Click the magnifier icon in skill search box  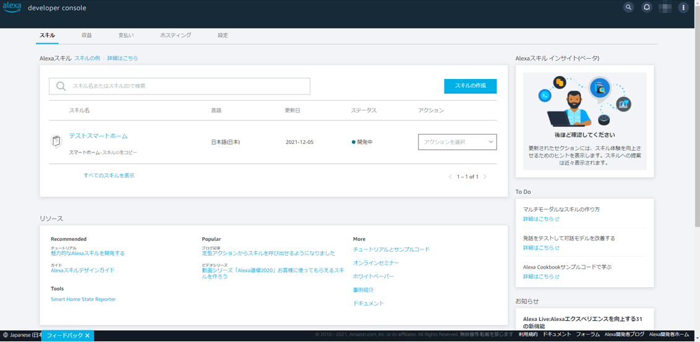pos(61,86)
